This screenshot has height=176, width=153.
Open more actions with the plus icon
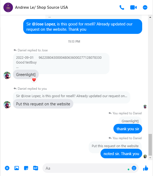point(7,168)
